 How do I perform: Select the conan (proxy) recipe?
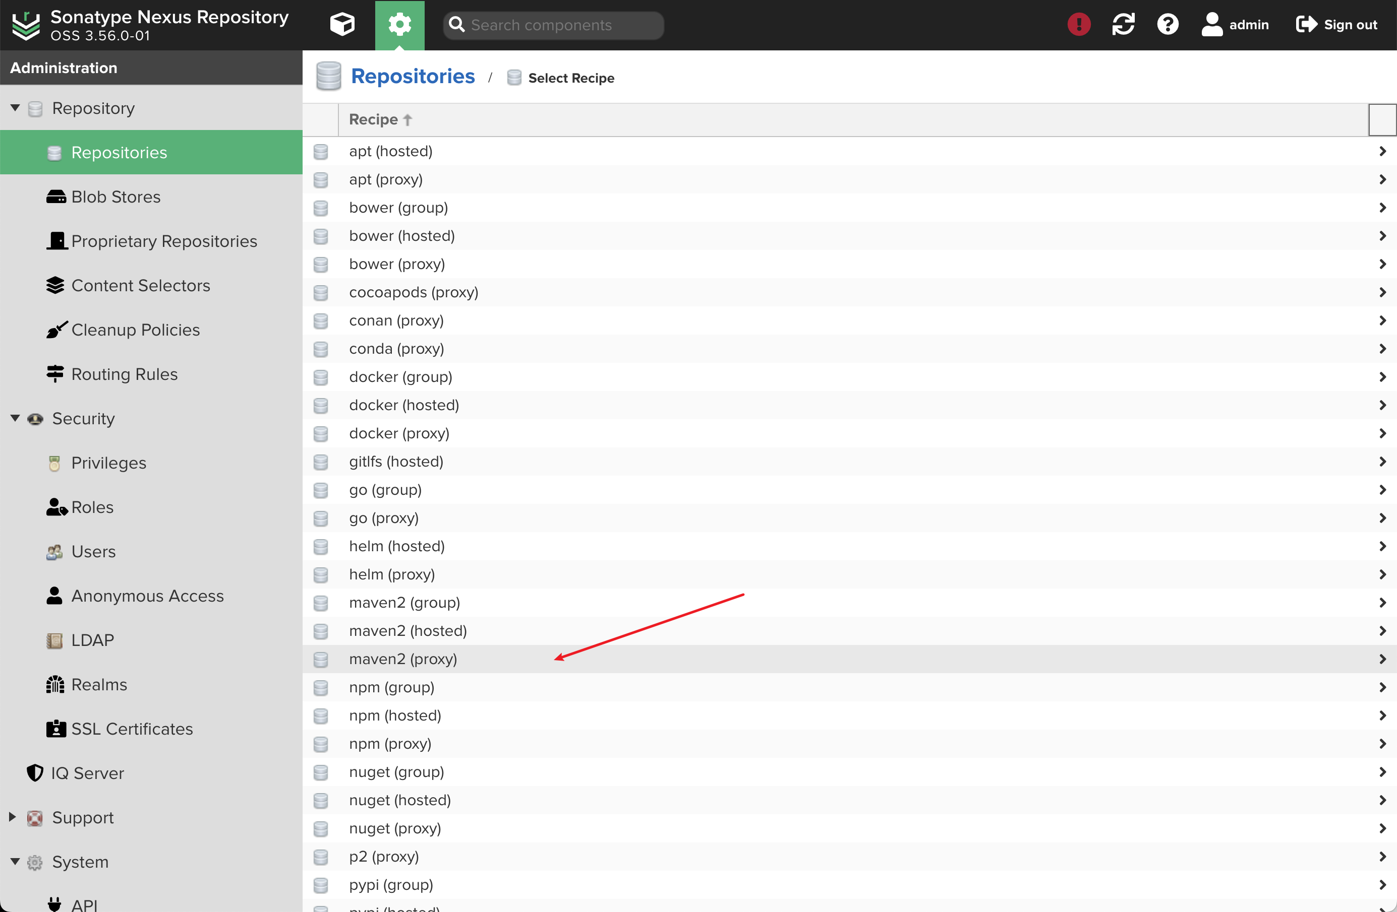pos(849,321)
